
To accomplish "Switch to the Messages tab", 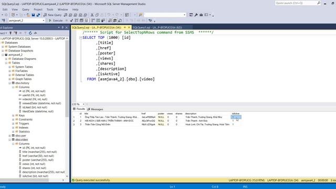I will (95, 109).
